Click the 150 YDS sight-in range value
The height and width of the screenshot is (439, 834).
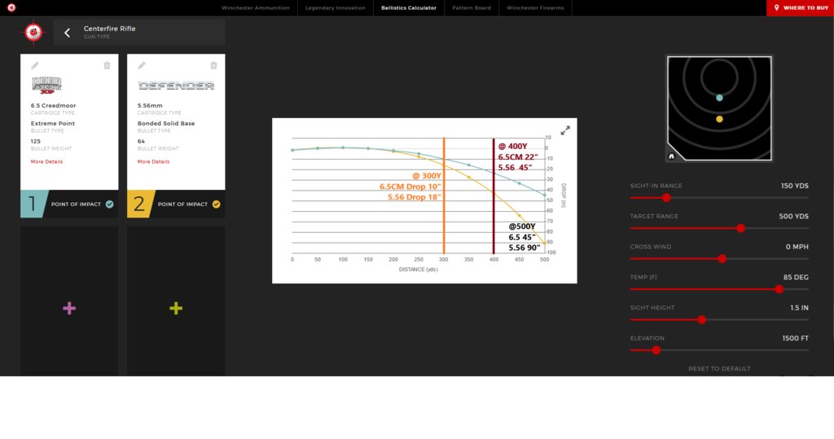[795, 186]
